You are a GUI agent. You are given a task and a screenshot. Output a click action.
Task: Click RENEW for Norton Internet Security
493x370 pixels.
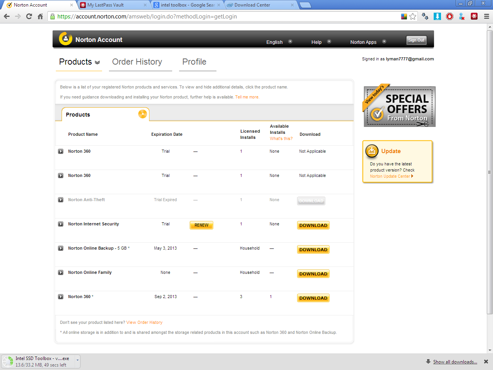pos(201,225)
